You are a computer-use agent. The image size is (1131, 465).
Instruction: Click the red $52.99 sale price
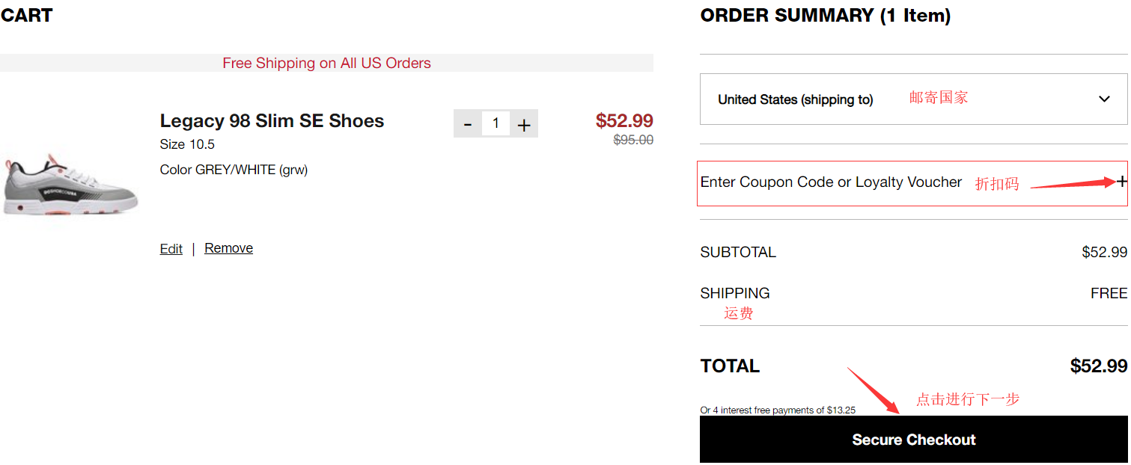coord(624,120)
